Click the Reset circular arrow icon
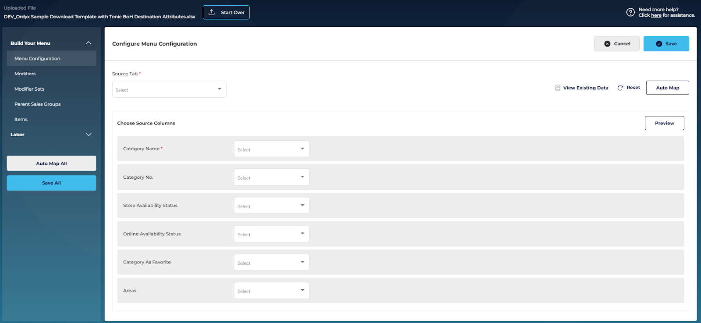This screenshot has width=701, height=323. [x=620, y=88]
